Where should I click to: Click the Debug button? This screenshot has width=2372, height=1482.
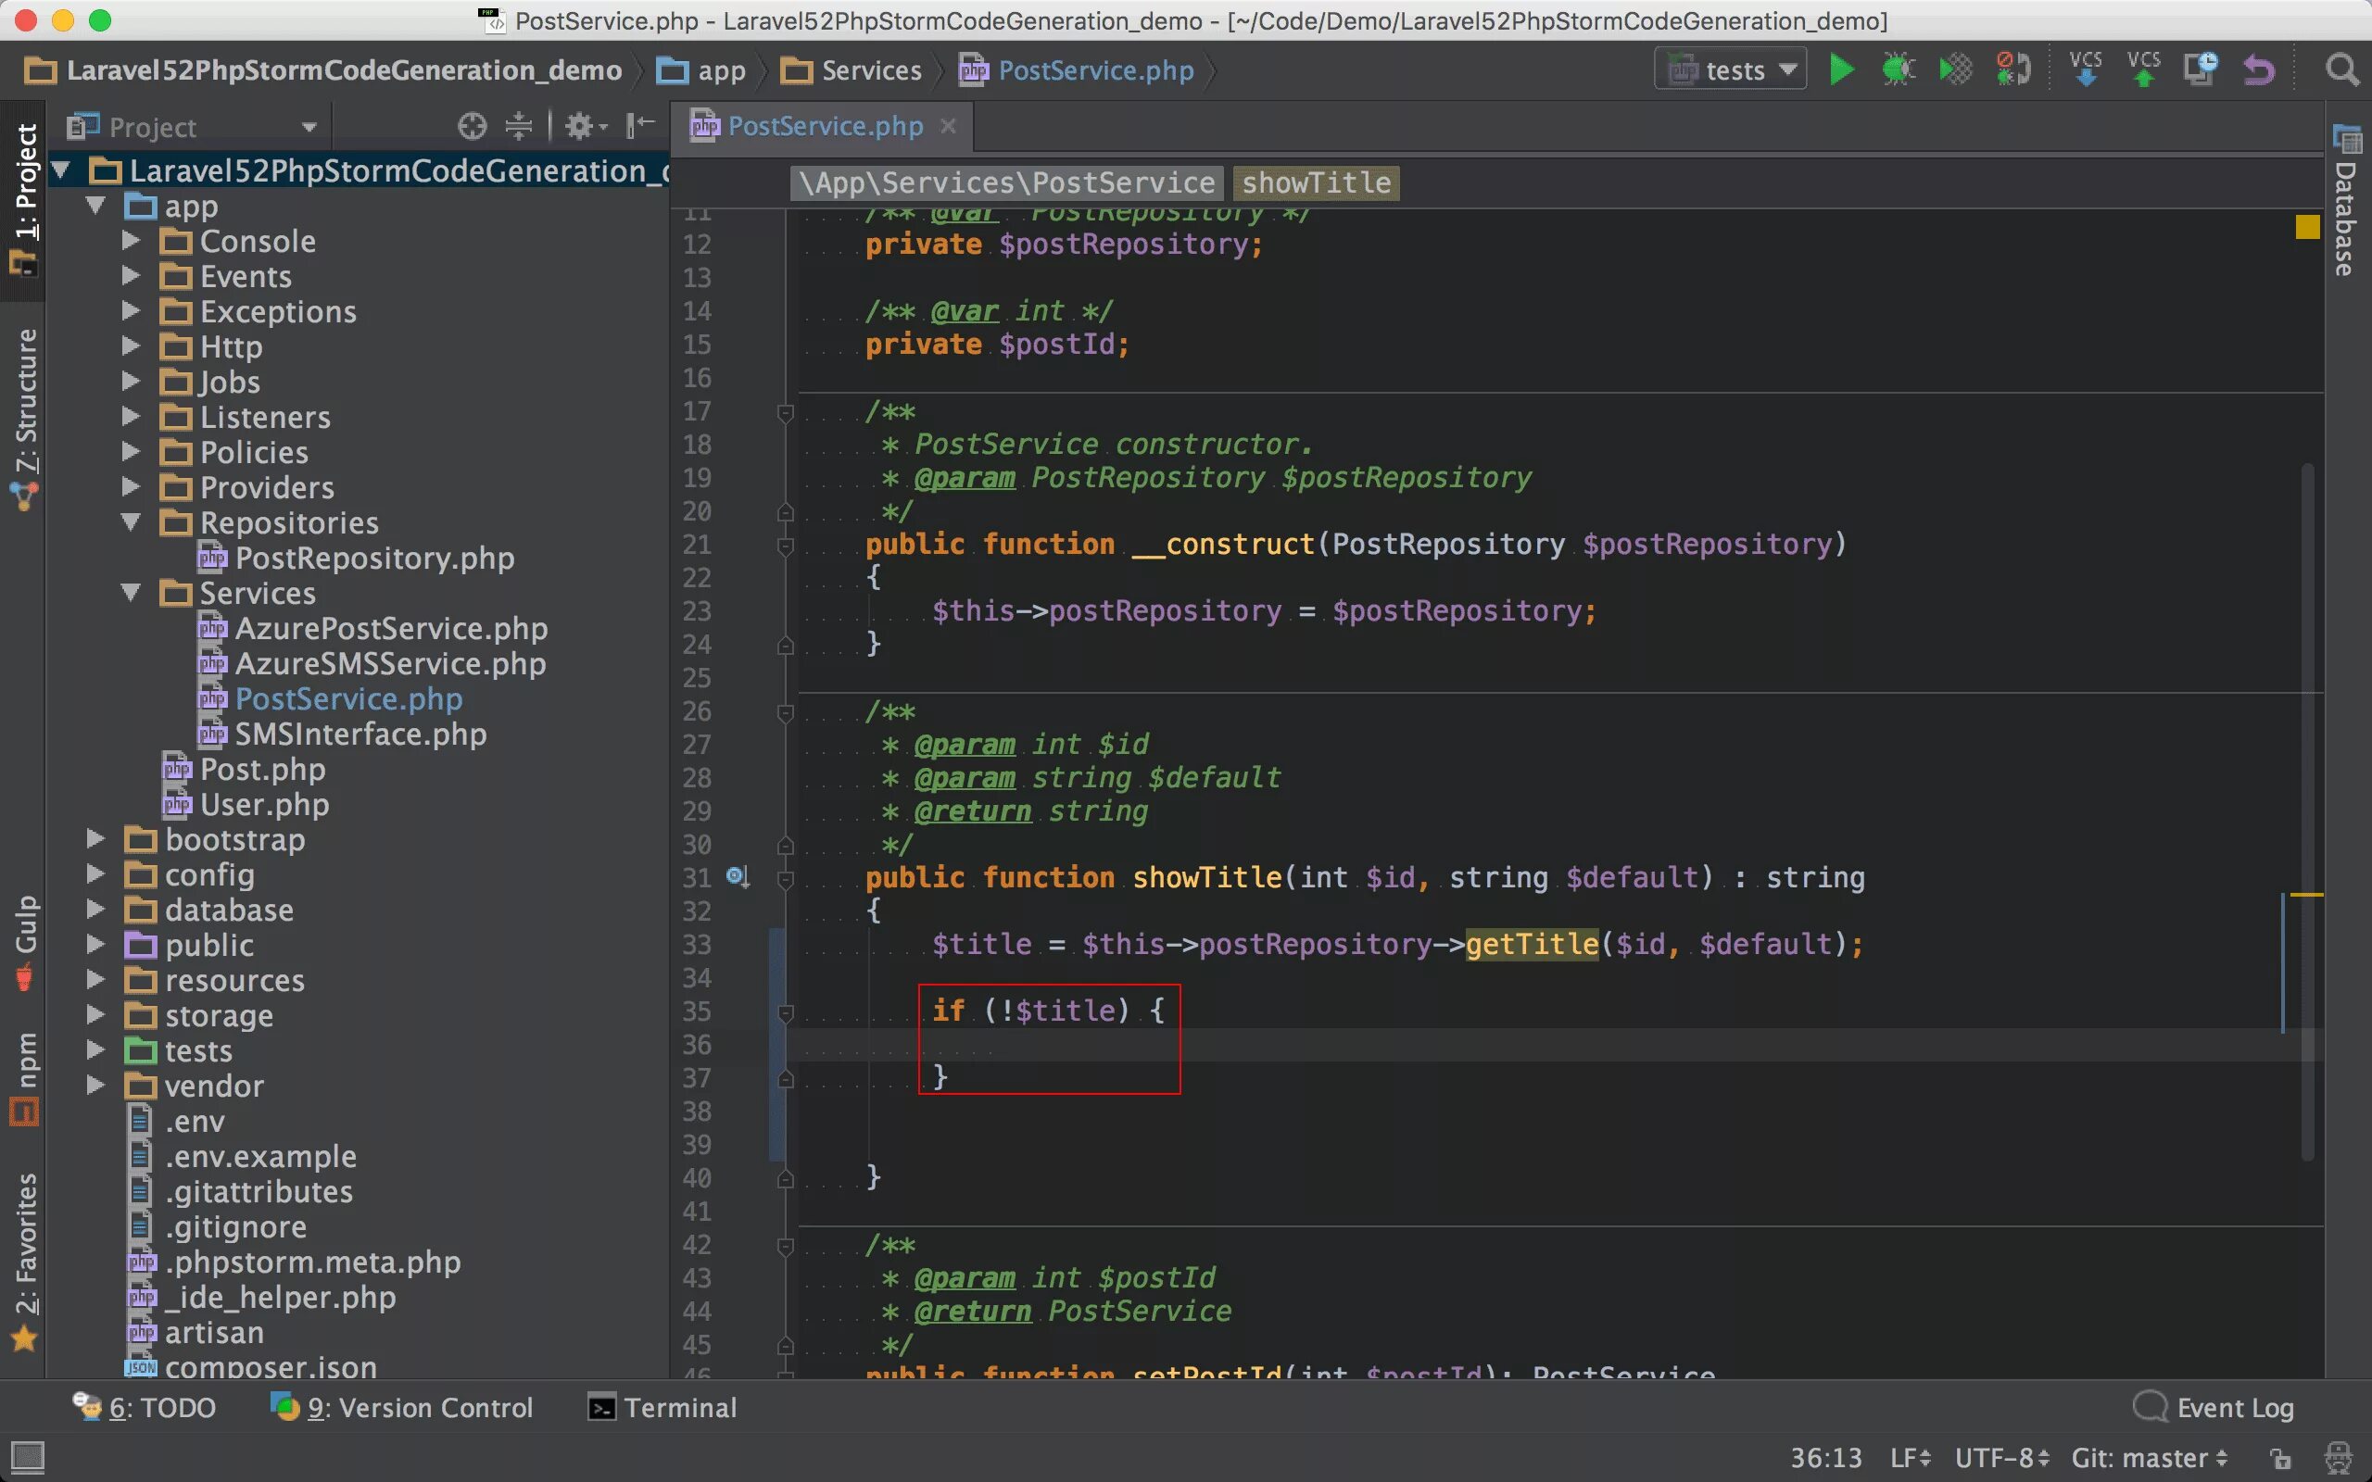pyautogui.click(x=1899, y=70)
